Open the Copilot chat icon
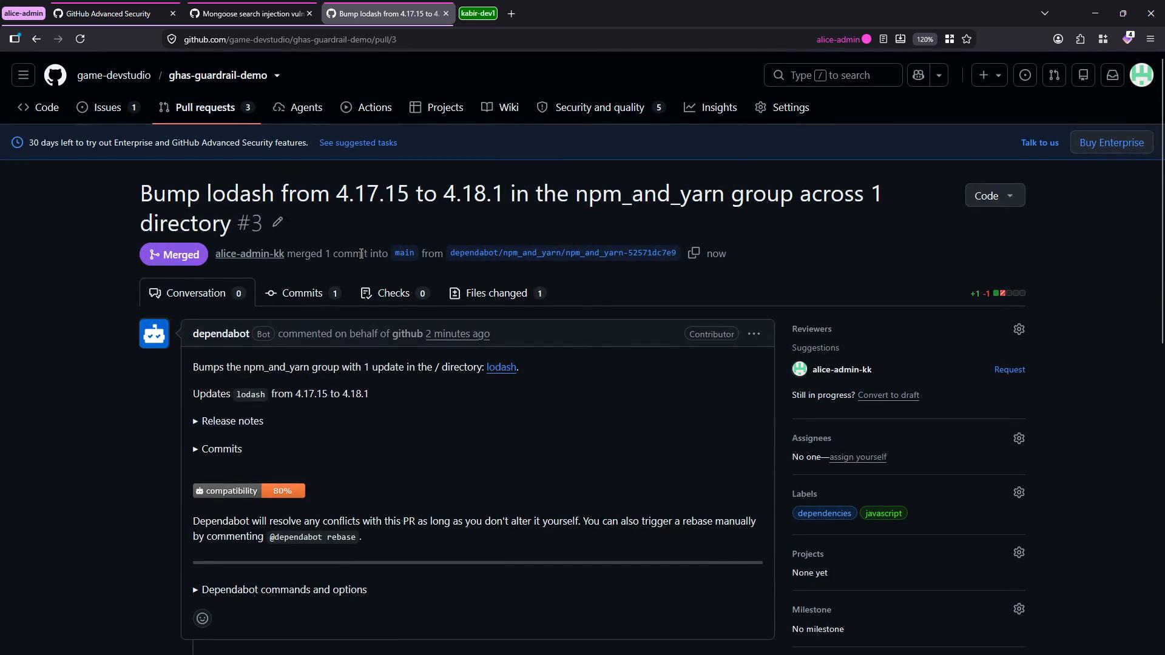The image size is (1165, 655). click(918, 75)
